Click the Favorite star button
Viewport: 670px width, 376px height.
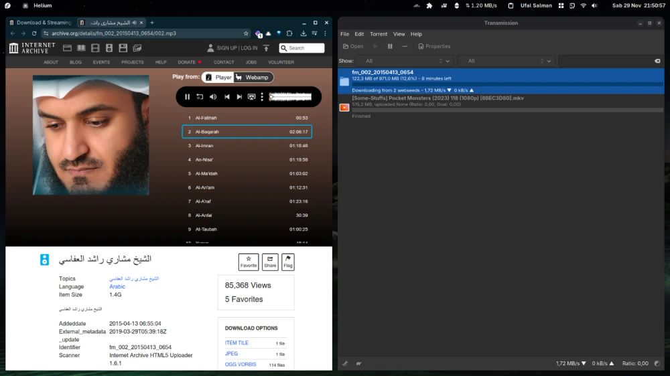click(x=249, y=262)
